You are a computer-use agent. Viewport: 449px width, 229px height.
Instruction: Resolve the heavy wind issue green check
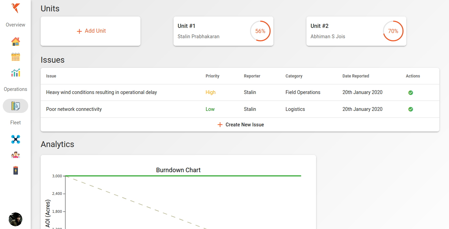pos(410,93)
